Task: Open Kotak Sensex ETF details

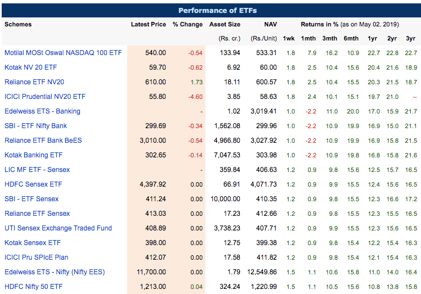Action: pyautogui.click(x=33, y=243)
